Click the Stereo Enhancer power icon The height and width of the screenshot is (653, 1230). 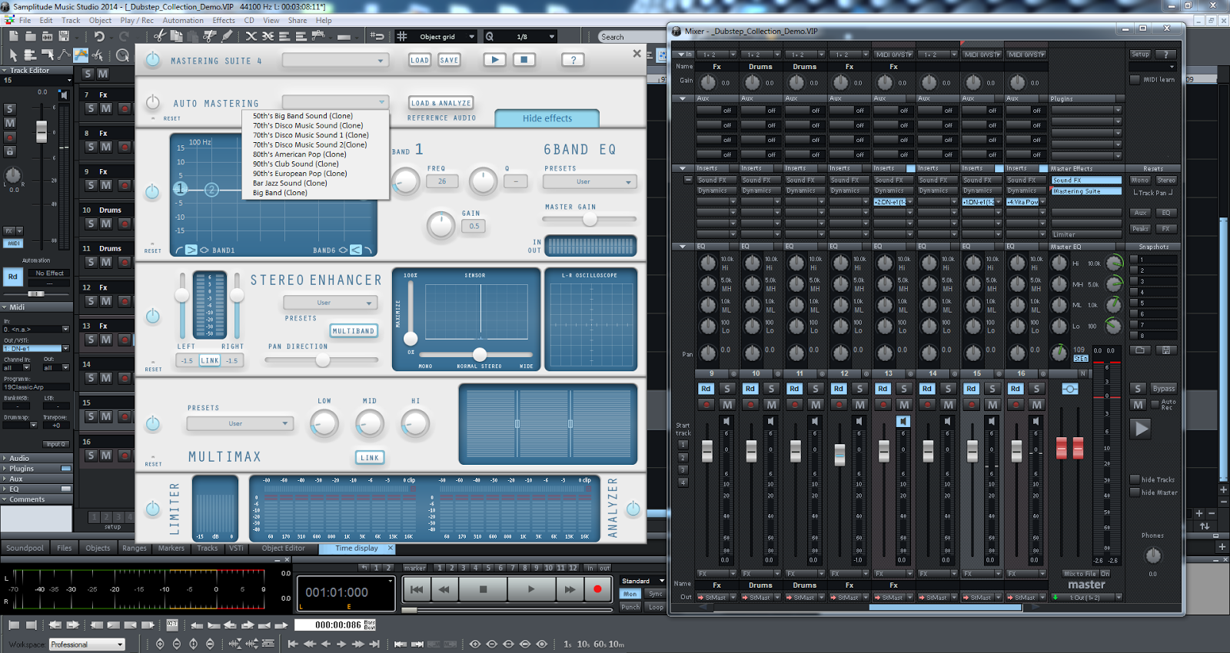pos(153,316)
